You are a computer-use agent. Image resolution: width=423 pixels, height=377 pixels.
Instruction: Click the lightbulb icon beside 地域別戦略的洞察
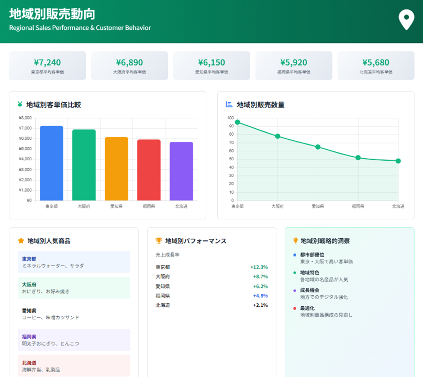pos(295,241)
